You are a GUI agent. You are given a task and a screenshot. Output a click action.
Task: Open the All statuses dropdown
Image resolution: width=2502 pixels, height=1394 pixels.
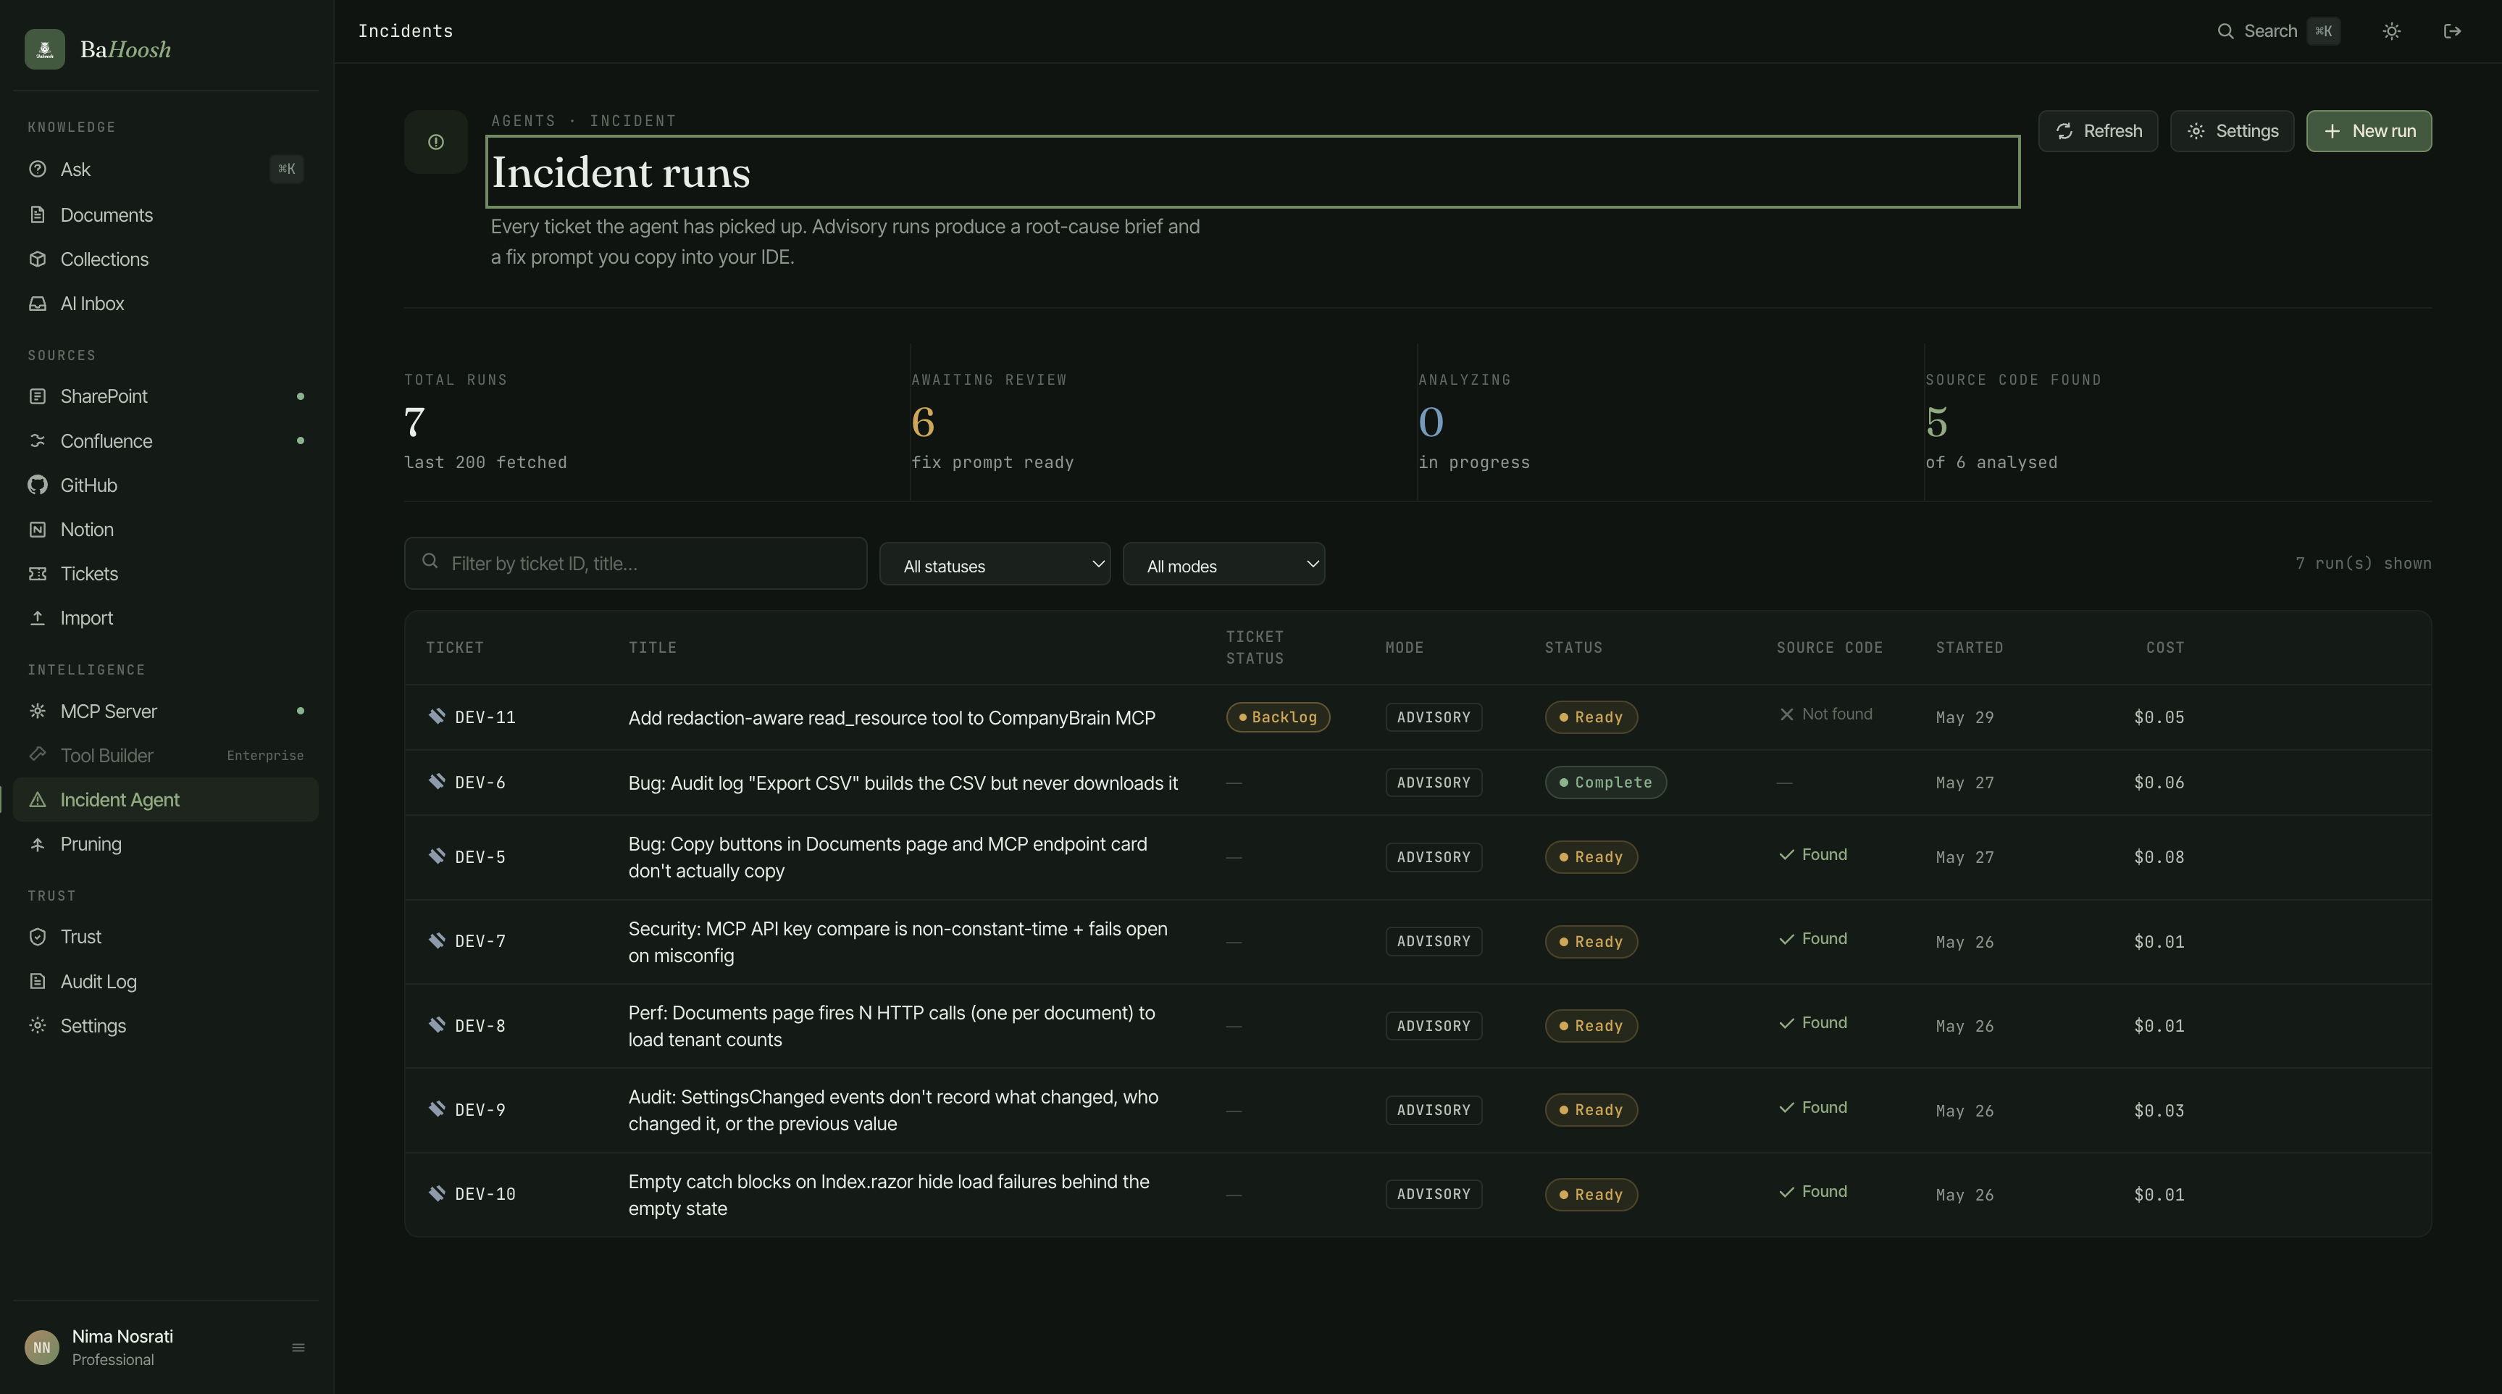coord(995,564)
